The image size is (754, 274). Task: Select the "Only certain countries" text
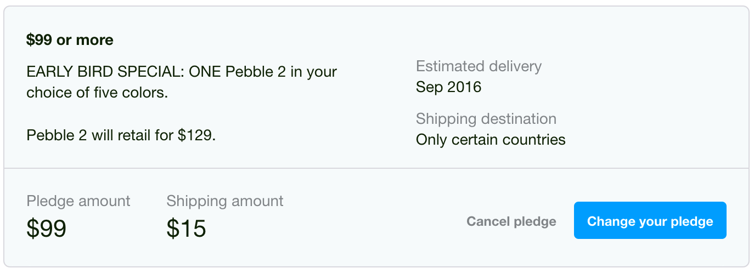click(x=491, y=140)
